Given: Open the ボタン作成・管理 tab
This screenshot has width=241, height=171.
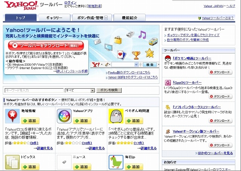Looking at the screenshot, I should click(92, 18).
